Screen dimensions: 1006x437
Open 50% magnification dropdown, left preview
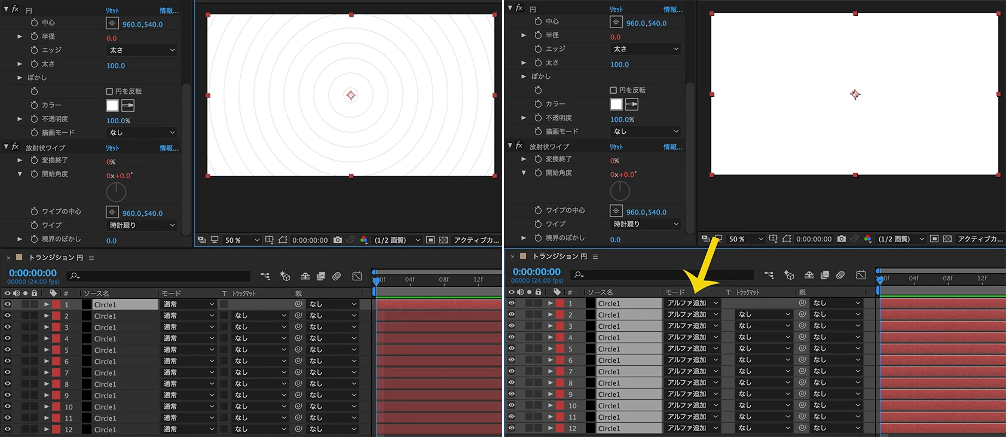pyautogui.click(x=242, y=240)
